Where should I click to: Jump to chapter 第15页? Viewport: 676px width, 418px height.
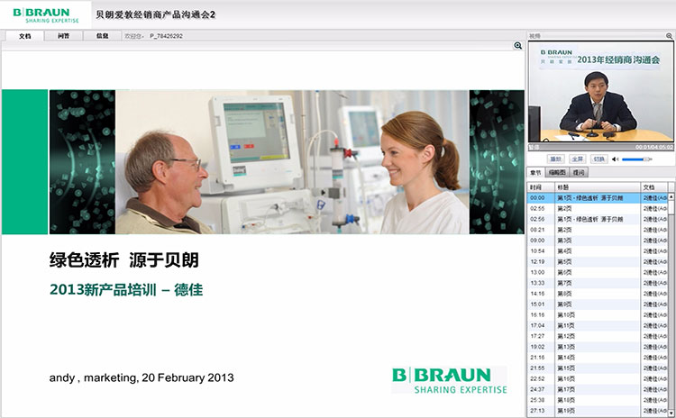tap(597, 368)
